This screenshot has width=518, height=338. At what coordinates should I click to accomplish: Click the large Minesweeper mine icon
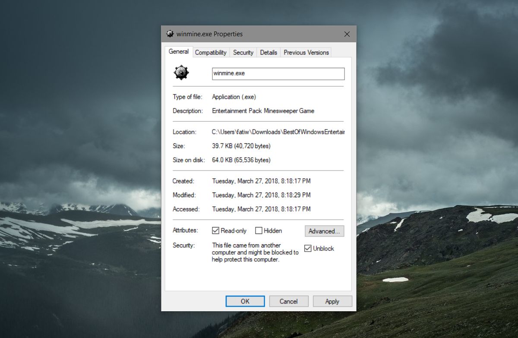click(x=181, y=73)
